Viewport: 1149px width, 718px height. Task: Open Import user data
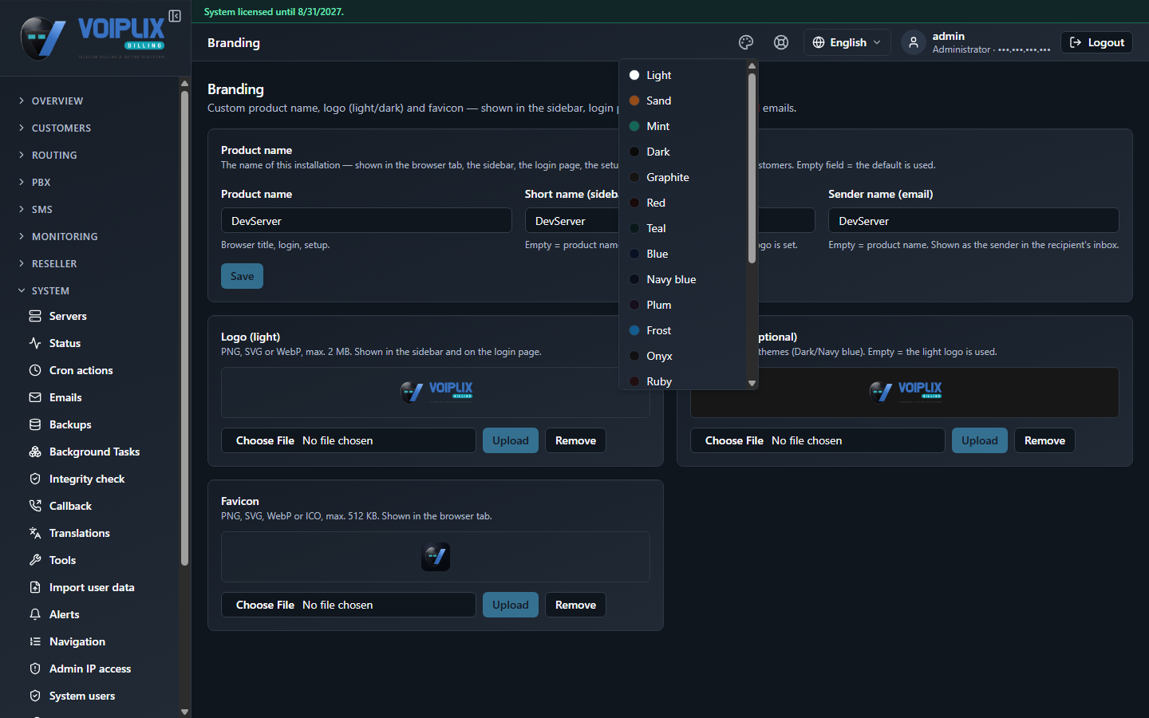point(92,587)
